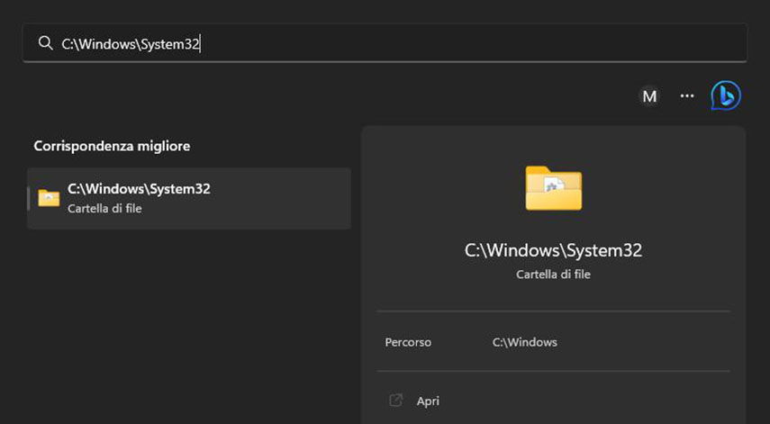
Task: Launch the Bing chat icon
Action: pyautogui.click(x=726, y=95)
